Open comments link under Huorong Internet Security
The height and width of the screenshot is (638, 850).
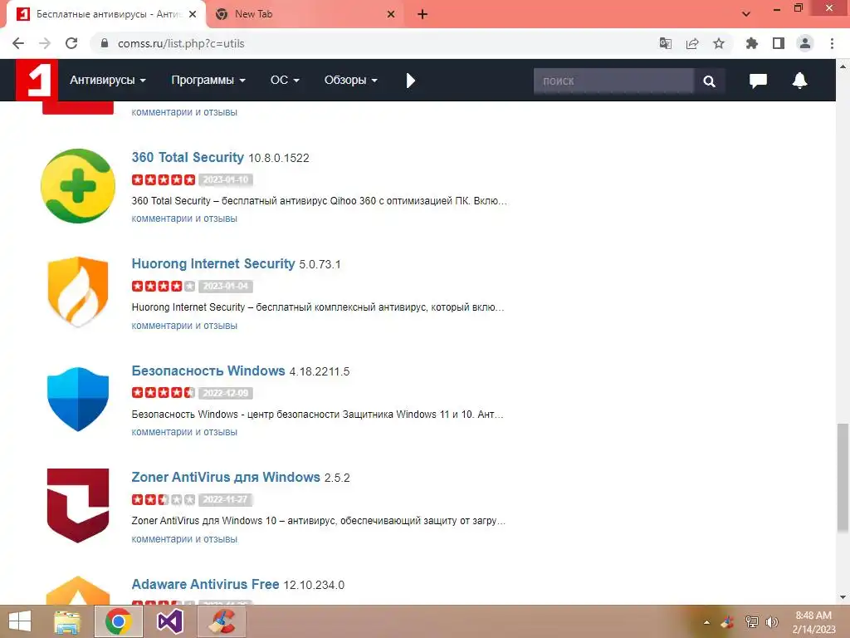[x=184, y=326]
